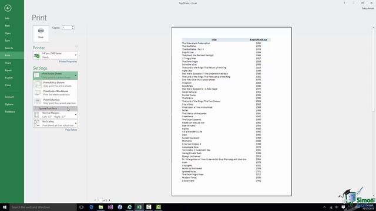The image size is (376, 211).
Task: Switch to Excel on the taskbar
Action: pos(139,207)
